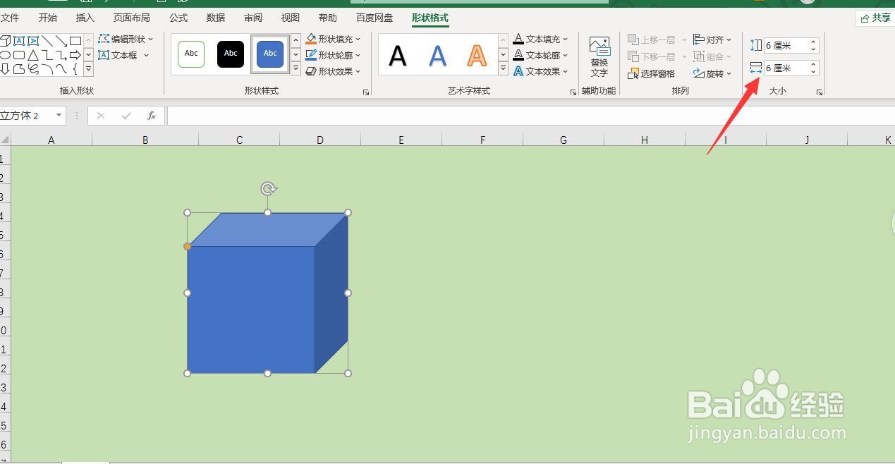This screenshot has width=895, height=464.
Task: Open Shape Outline (形状轮廓) dropdown
Action: tap(334, 55)
